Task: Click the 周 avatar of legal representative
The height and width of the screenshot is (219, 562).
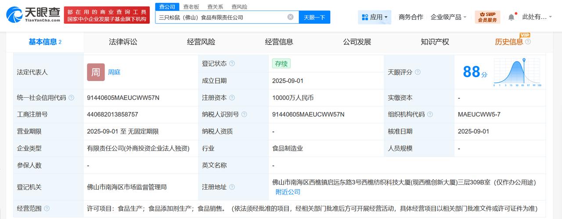Action: [96, 72]
